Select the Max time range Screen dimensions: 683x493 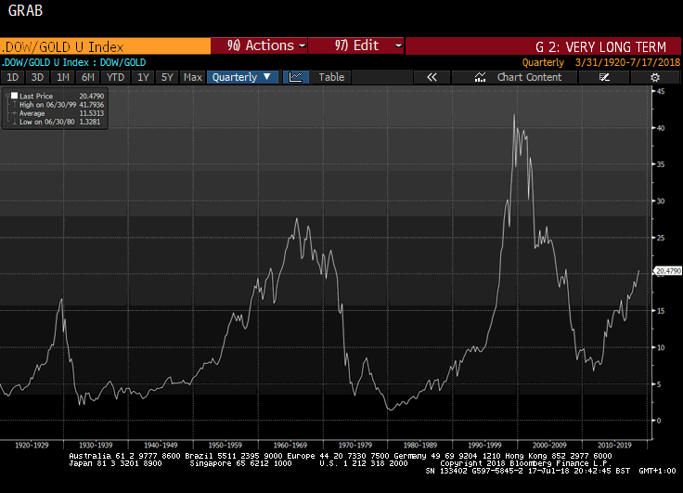tap(193, 77)
